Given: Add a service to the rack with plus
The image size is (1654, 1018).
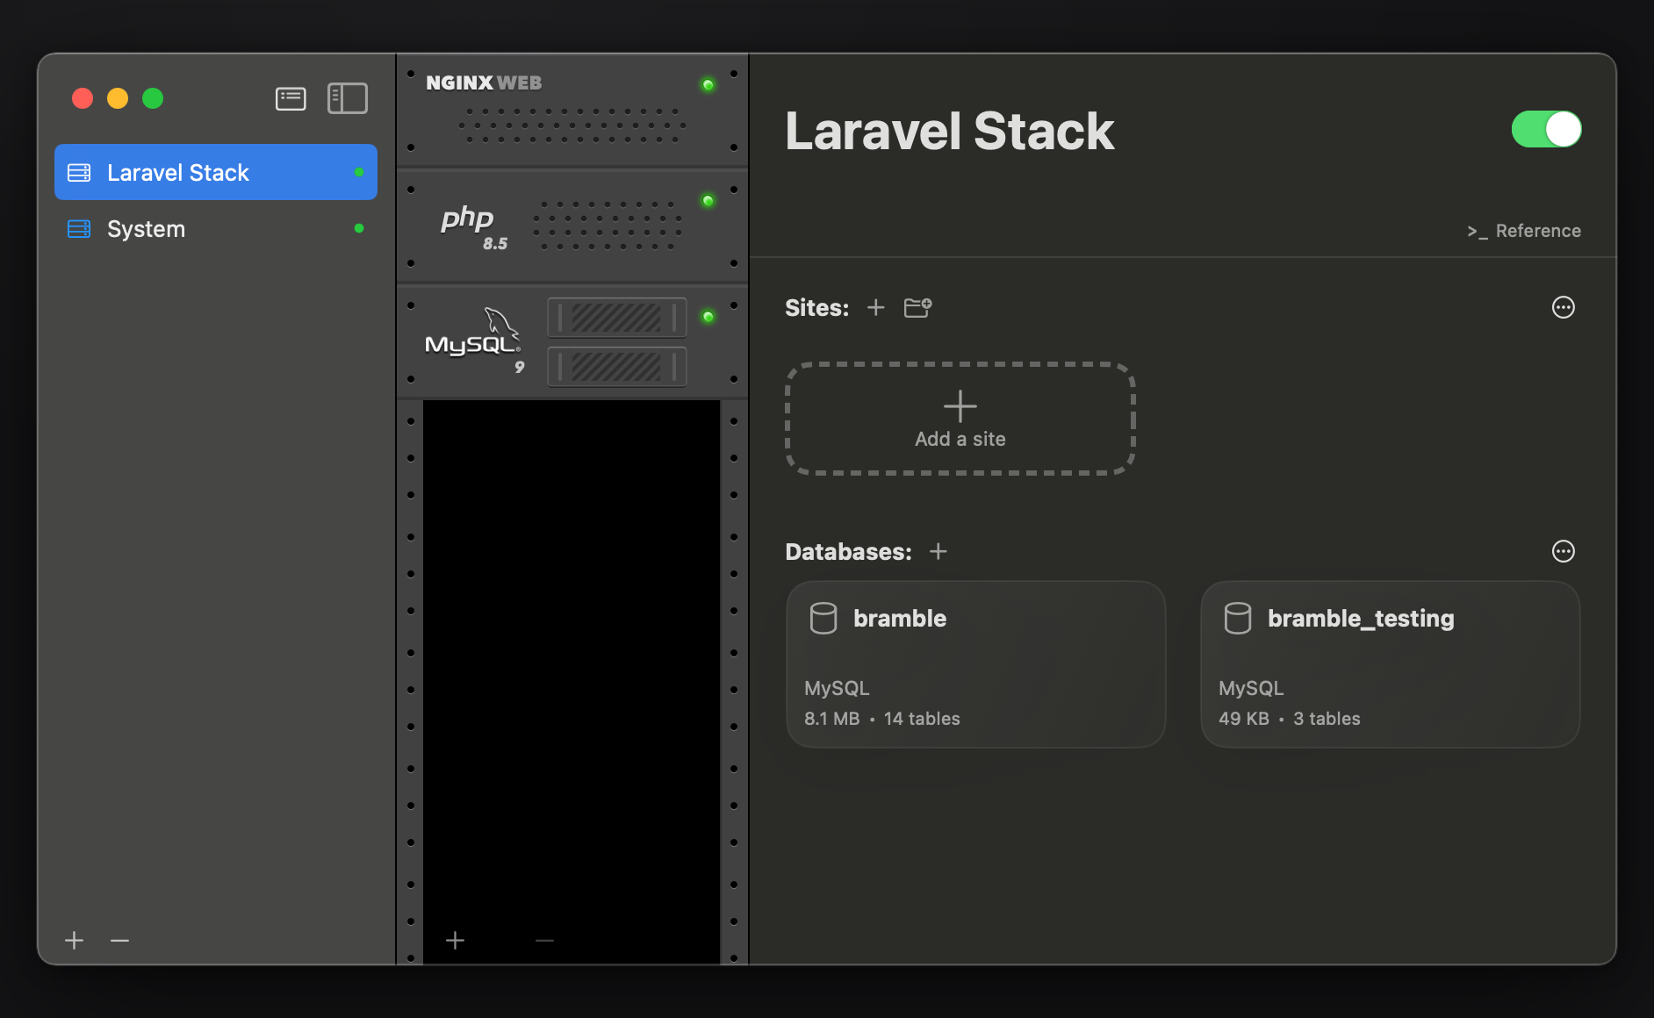Looking at the screenshot, I should (455, 941).
